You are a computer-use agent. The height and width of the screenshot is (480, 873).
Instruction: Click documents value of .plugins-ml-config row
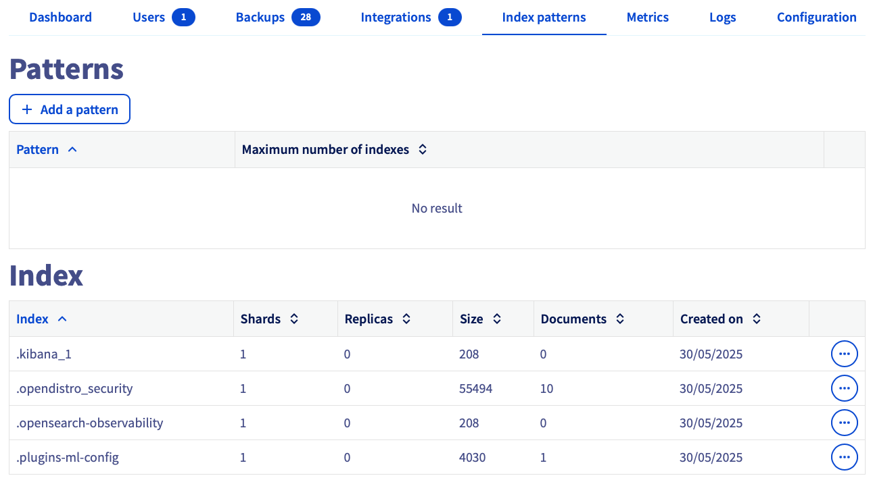coord(544,457)
